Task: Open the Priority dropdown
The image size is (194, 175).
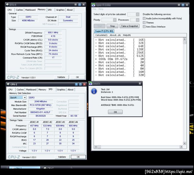Action: (115, 20)
